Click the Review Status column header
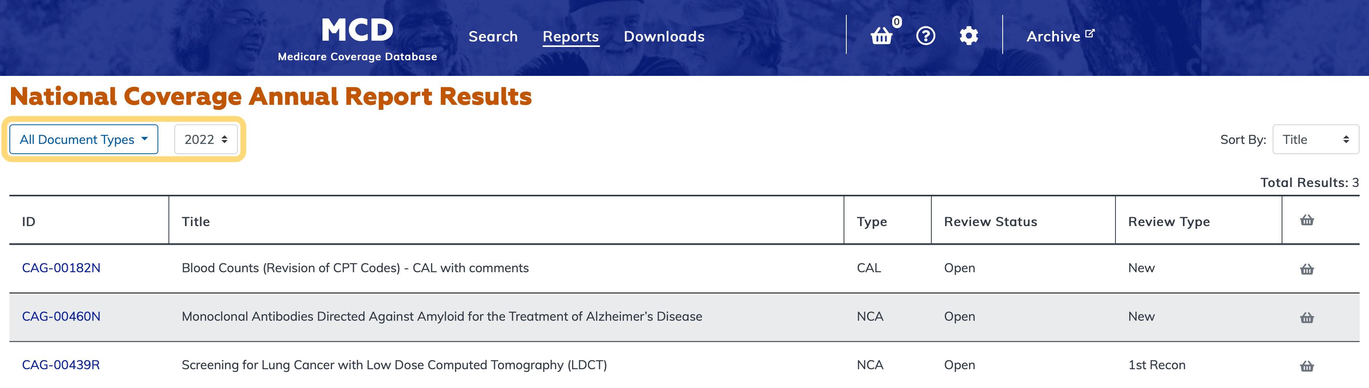 coord(990,221)
